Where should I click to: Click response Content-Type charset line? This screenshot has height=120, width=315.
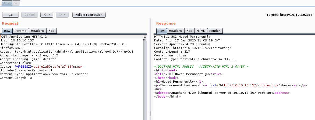tap(194, 59)
